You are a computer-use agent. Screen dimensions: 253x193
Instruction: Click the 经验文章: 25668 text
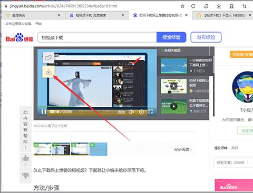click(x=230, y=162)
